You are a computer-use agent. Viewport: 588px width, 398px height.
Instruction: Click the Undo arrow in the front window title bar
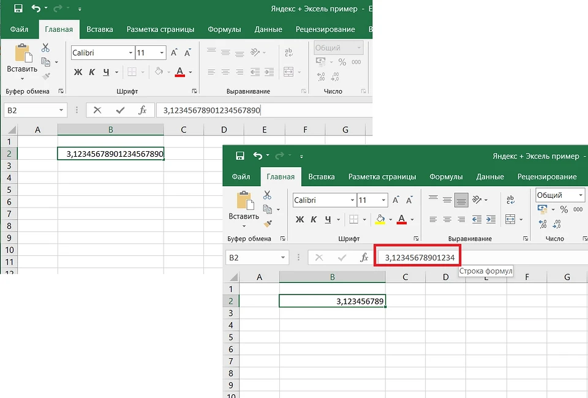(x=258, y=156)
